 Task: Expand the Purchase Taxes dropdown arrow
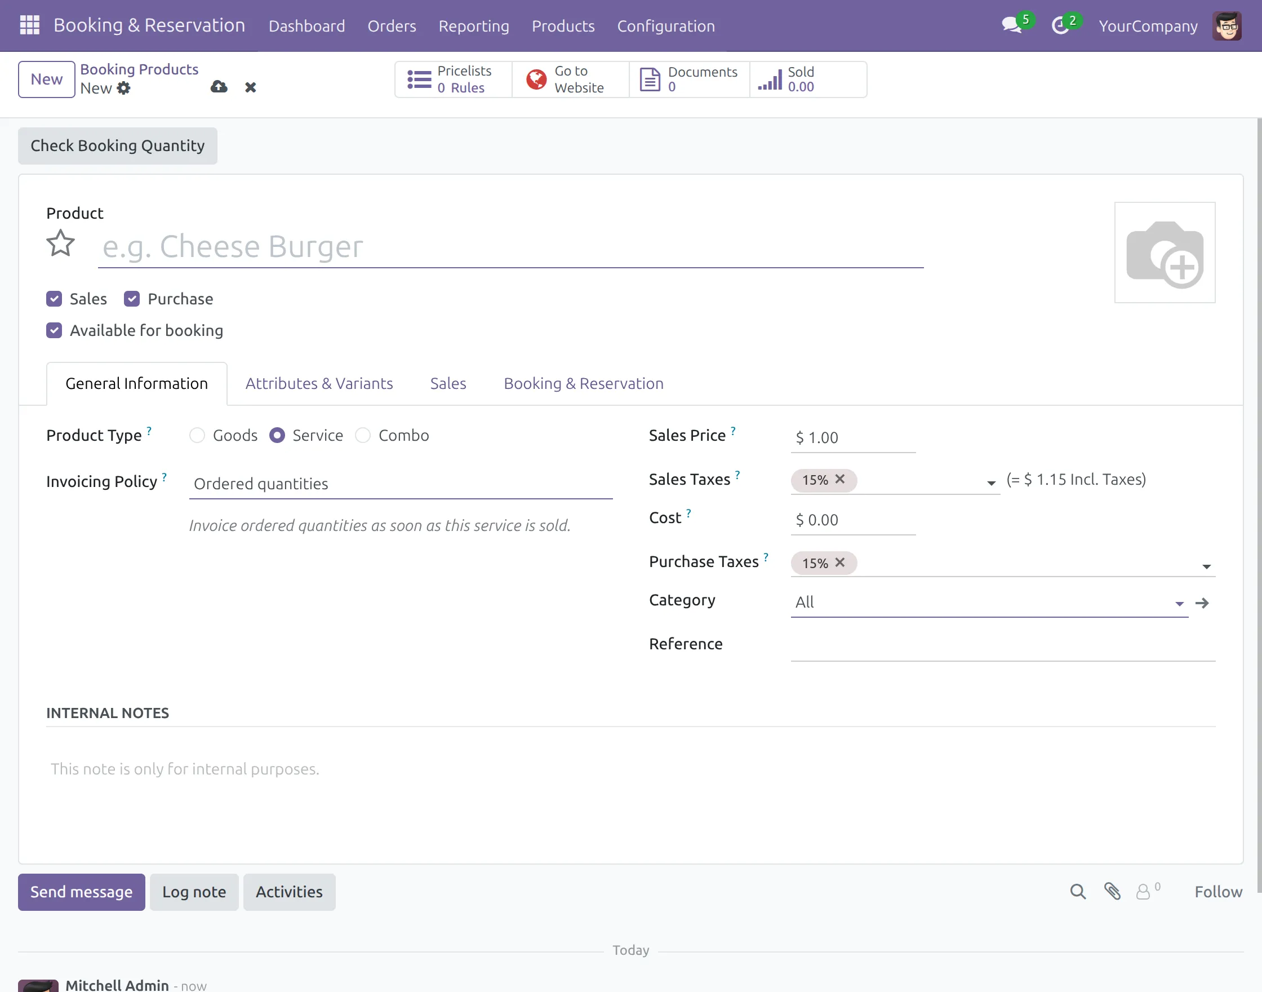(1206, 566)
